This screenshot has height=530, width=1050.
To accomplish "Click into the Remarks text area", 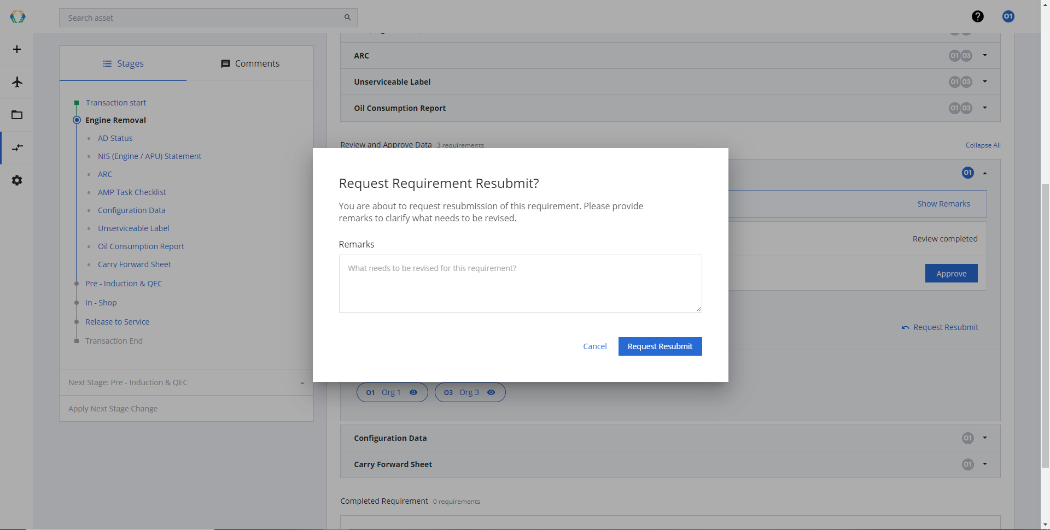I will click(x=520, y=284).
